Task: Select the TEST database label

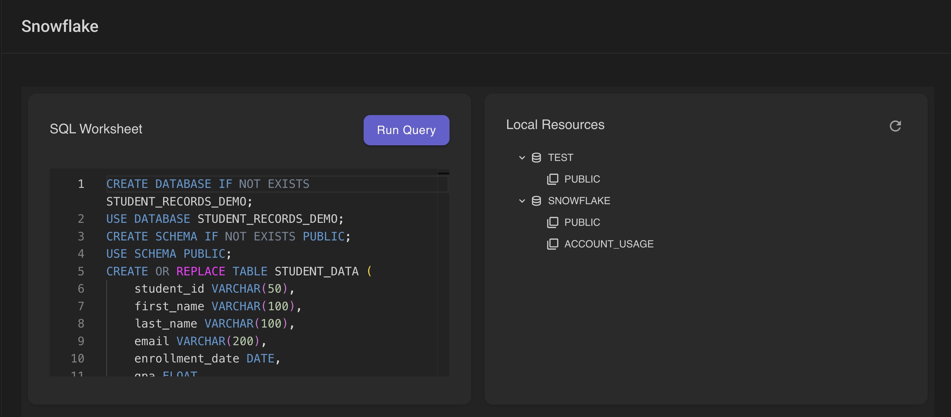Action: [560, 158]
